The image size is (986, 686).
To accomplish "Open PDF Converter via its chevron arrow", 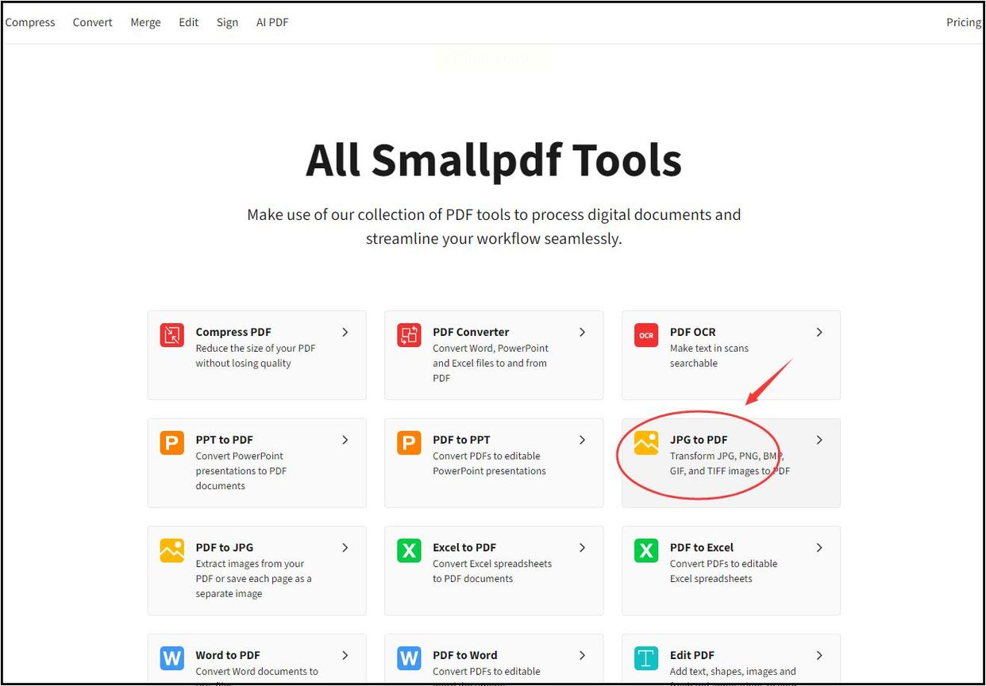I will (x=582, y=332).
